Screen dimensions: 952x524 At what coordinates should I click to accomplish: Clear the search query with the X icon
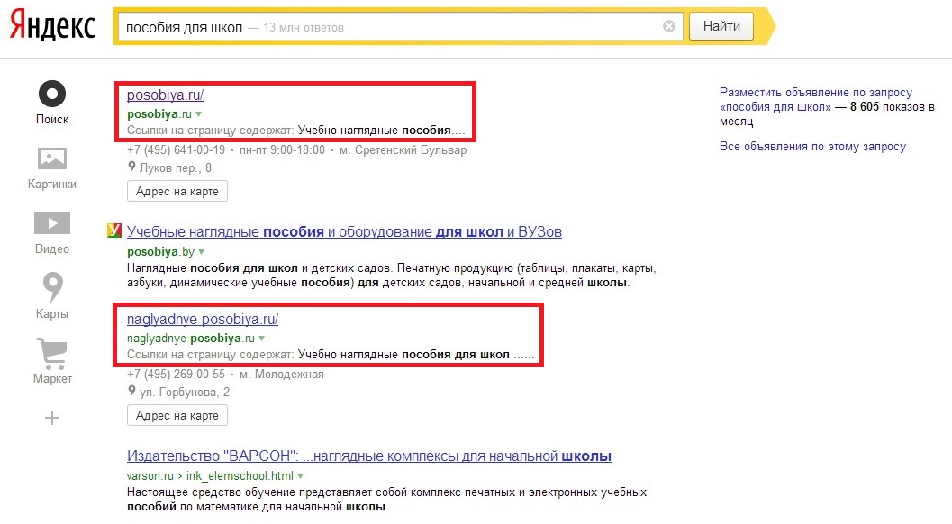point(669,27)
